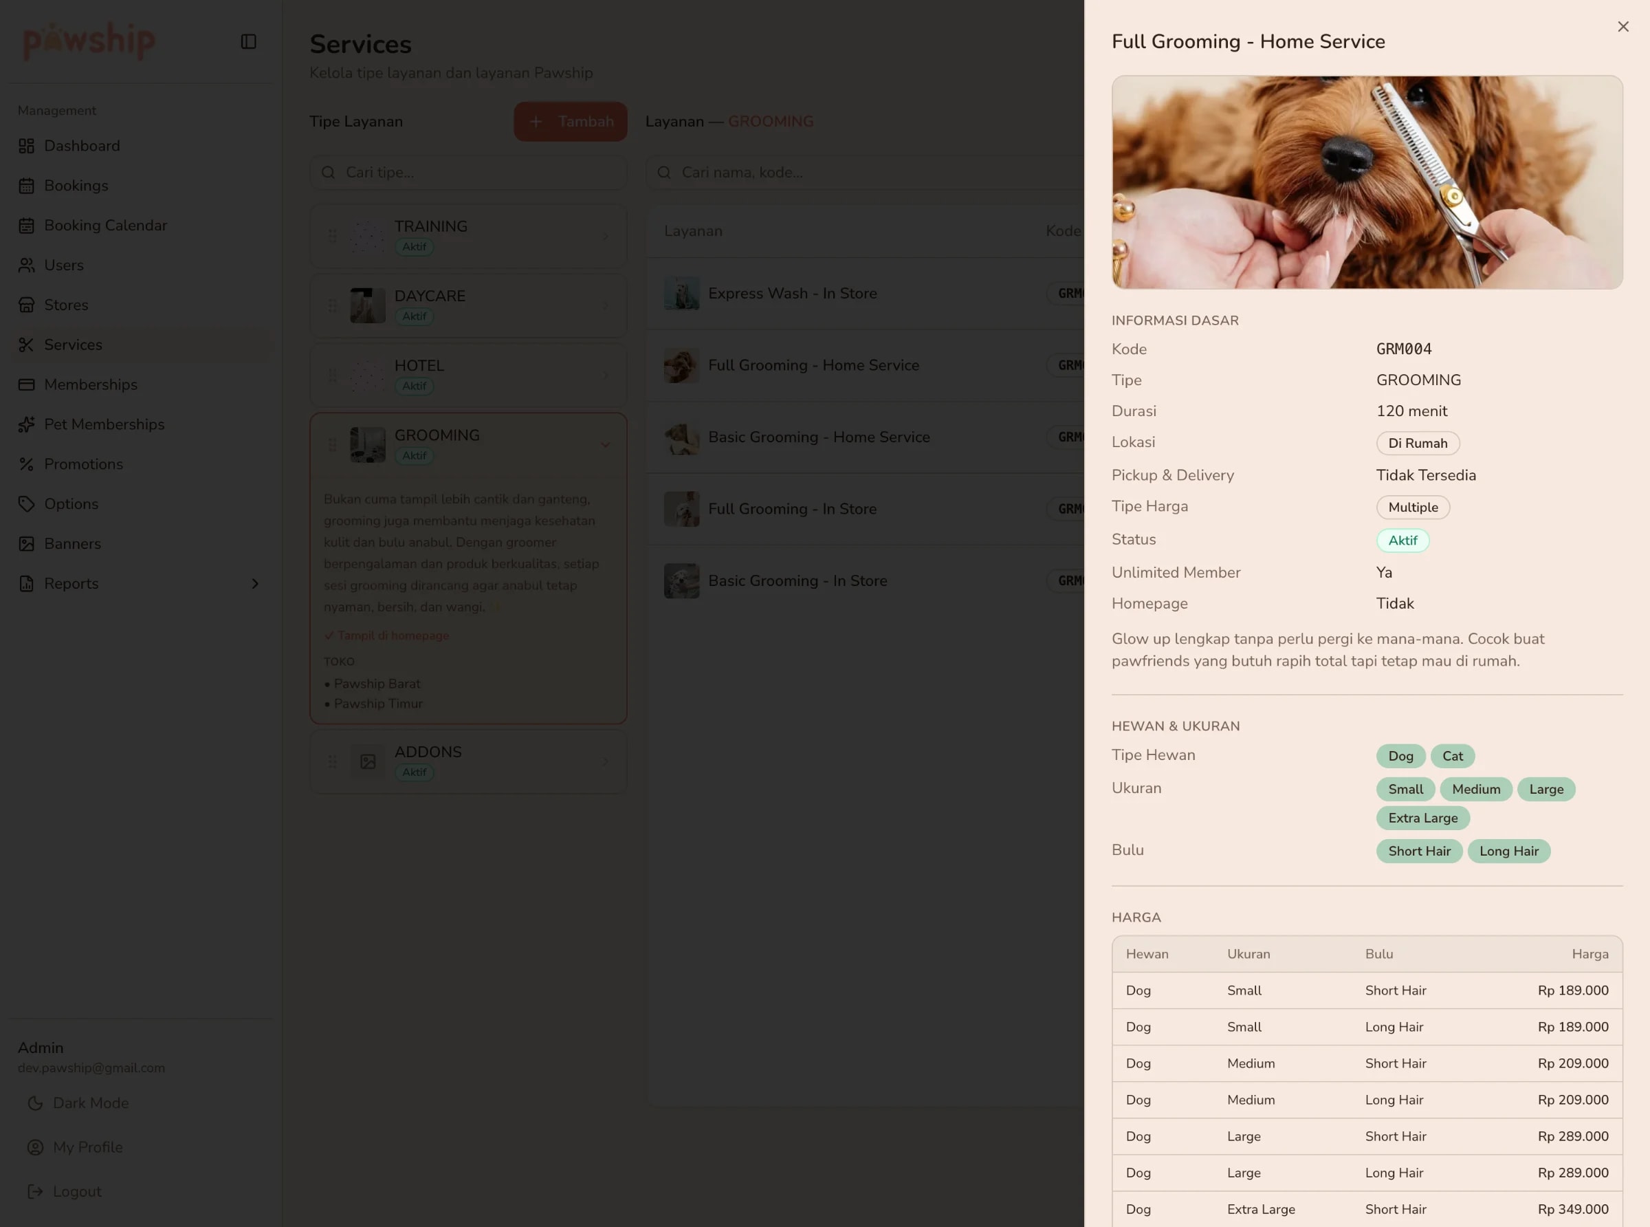This screenshot has width=1650, height=1227.
Task: Select Services in the sidebar
Action: click(x=141, y=345)
